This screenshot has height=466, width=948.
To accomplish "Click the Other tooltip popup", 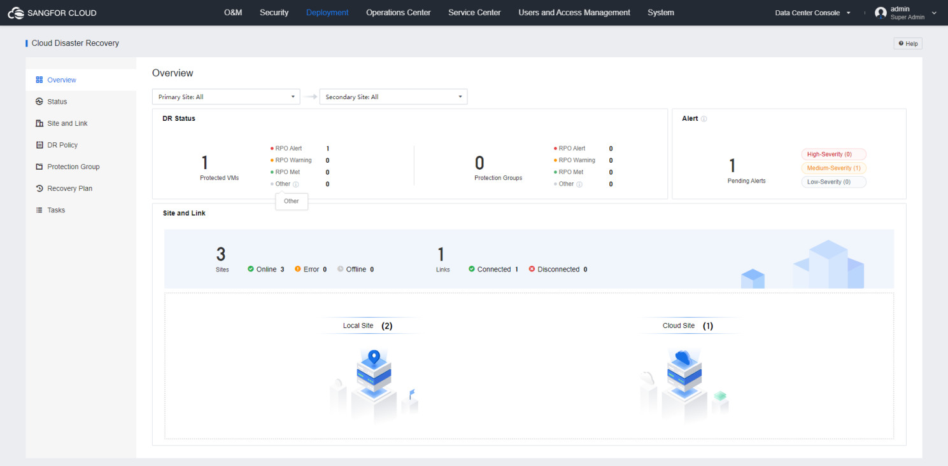I will pos(292,202).
